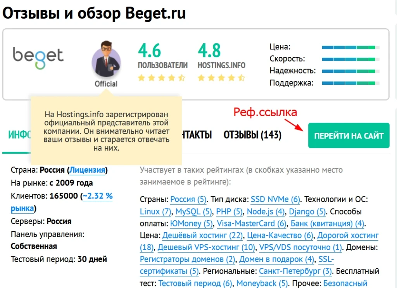Select the ИНФО tab

pos(19,135)
